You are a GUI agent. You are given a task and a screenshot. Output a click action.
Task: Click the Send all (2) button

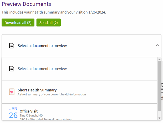coord(49,22)
